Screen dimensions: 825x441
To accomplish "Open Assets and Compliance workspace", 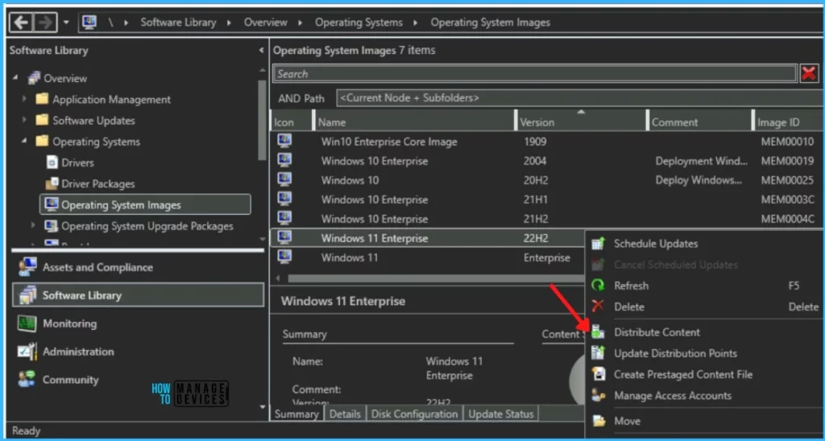I will pos(138,267).
